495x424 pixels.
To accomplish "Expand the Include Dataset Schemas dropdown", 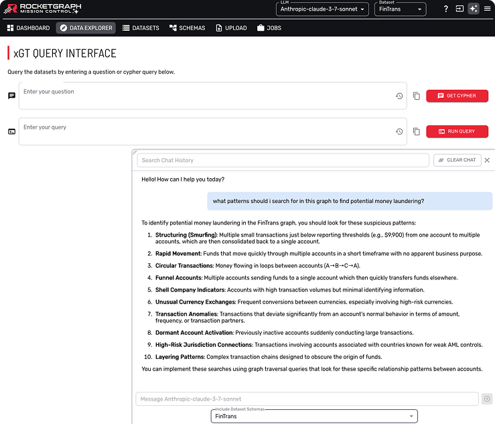I will click(314, 416).
